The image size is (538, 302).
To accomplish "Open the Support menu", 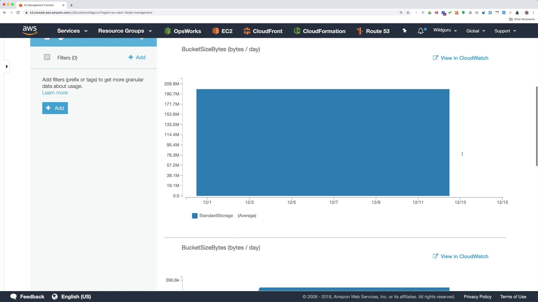I will [x=505, y=31].
